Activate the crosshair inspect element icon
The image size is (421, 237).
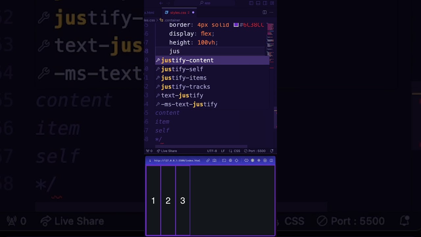pyautogui.click(x=236, y=161)
